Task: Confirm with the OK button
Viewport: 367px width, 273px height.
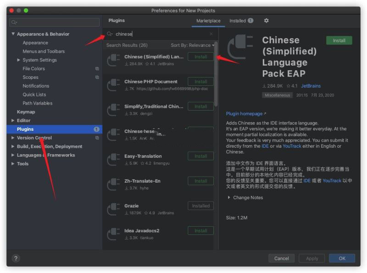Action: point(342,258)
